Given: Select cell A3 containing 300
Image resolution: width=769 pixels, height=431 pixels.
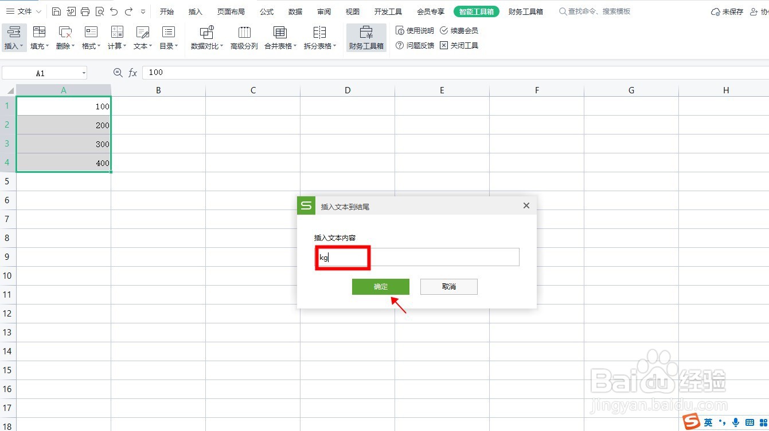Looking at the screenshot, I should 64,144.
